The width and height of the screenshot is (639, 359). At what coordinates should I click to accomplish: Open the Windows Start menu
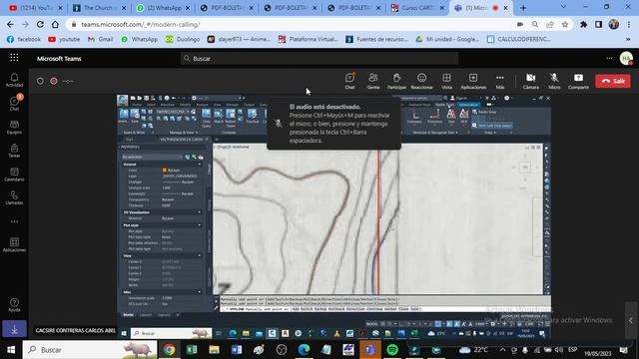point(11,350)
